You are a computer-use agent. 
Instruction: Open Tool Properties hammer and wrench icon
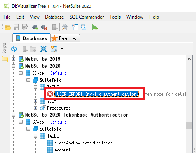click(x=65, y=28)
